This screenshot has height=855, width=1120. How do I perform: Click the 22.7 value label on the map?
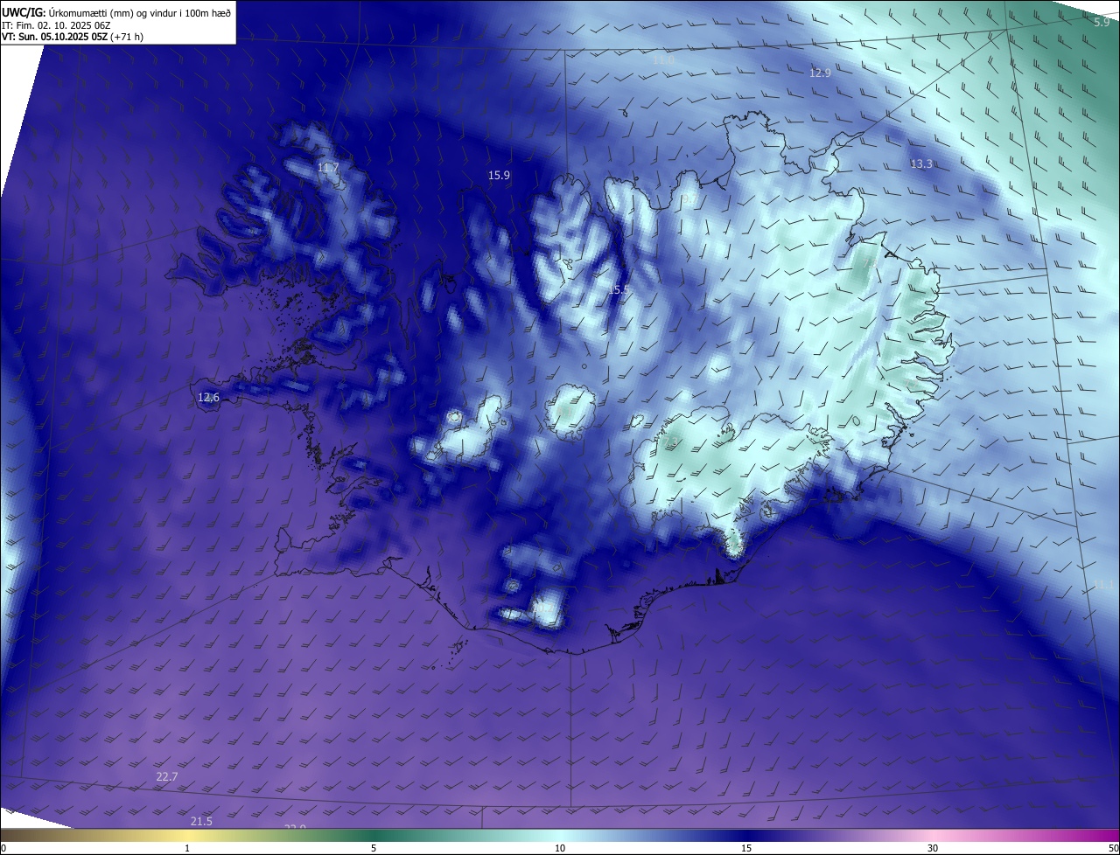[166, 776]
